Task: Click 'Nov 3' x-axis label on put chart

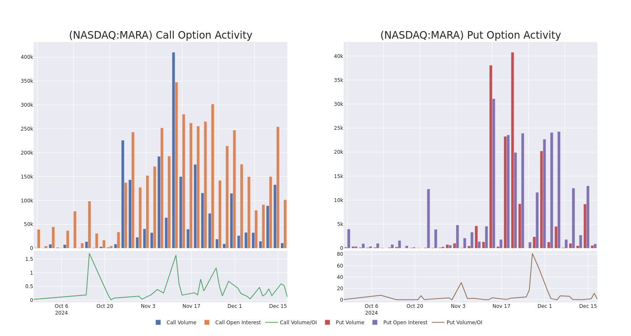Action: (x=458, y=306)
